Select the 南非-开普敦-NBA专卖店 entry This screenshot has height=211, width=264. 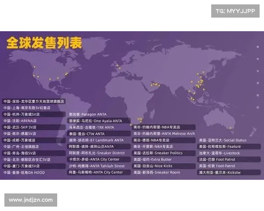[x=153, y=146]
